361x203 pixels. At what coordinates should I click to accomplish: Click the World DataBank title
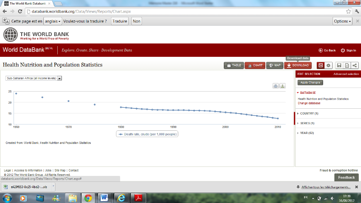[23, 50]
